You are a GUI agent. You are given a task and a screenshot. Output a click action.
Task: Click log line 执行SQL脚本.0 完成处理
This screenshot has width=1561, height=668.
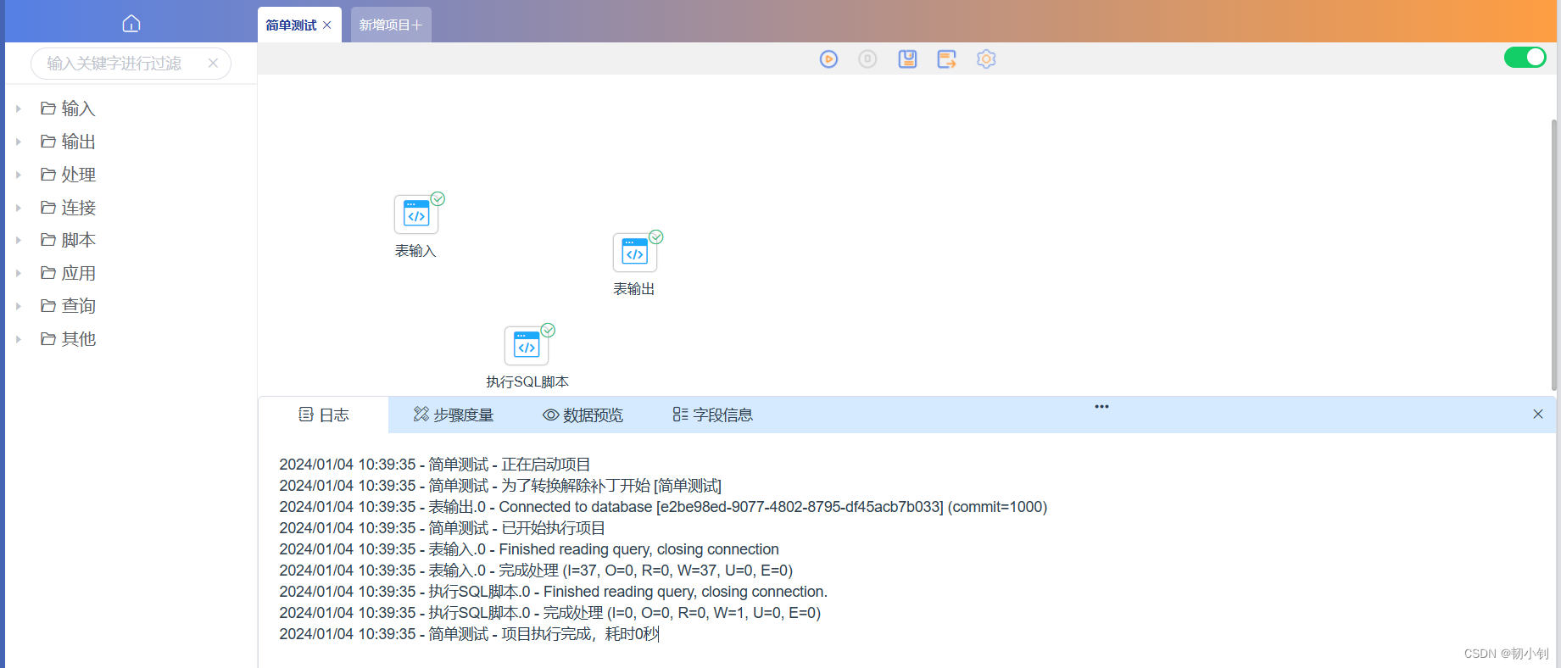click(550, 613)
